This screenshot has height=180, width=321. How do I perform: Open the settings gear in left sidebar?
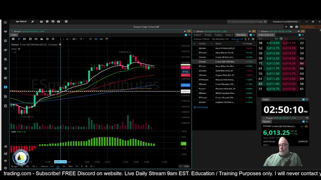tap(5, 168)
